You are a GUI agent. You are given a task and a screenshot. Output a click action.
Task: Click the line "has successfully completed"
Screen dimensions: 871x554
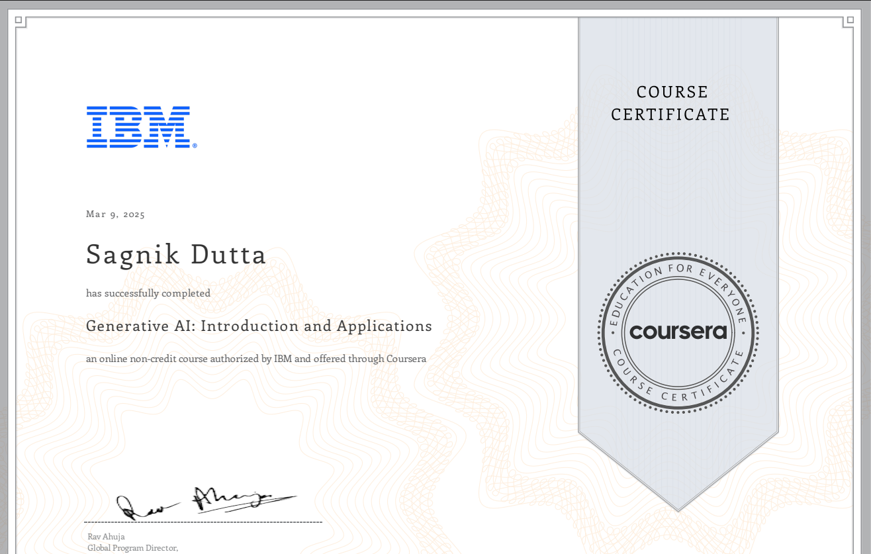[148, 293]
